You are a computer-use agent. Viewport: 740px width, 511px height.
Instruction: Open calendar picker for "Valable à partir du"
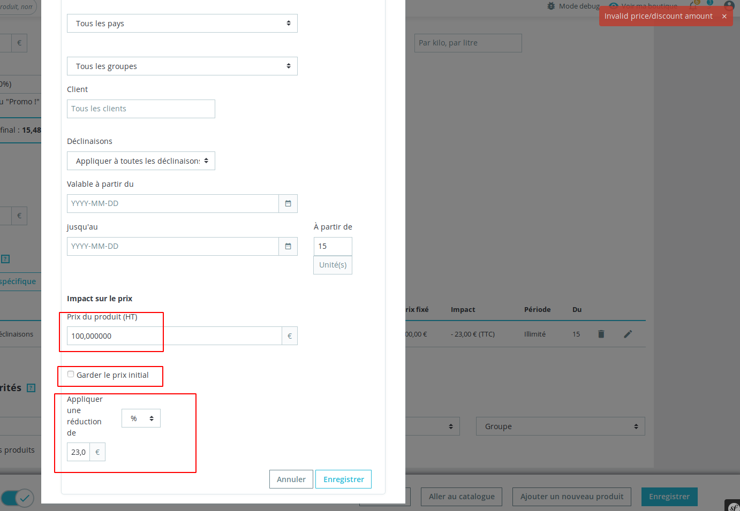pyautogui.click(x=288, y=203)
